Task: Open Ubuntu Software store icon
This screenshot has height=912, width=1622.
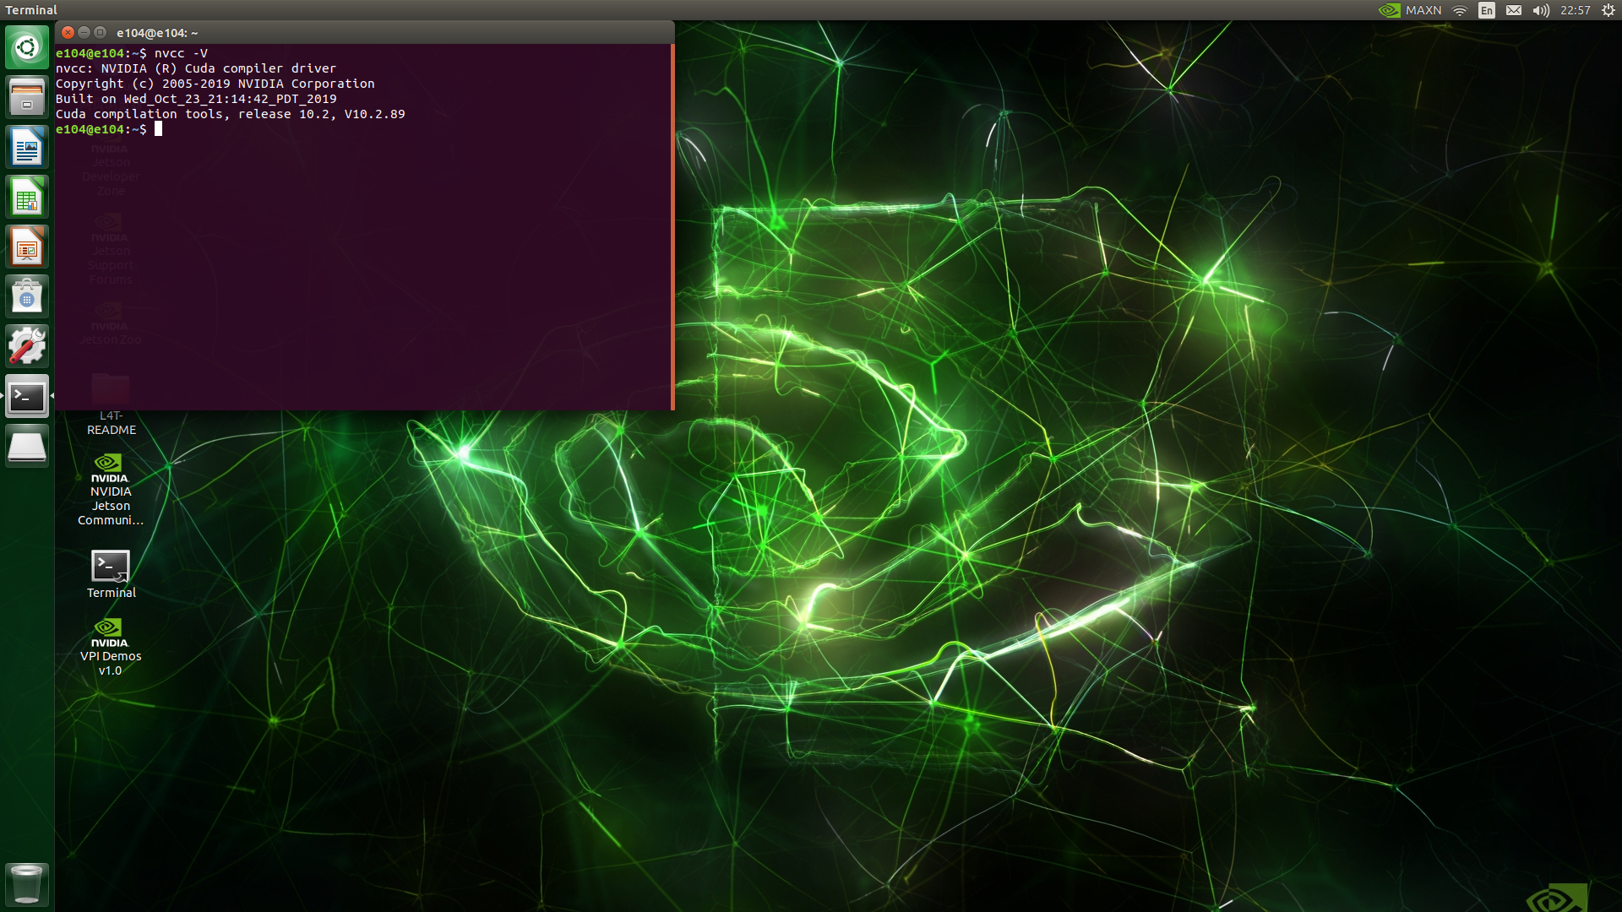Action: click(27, 297)
